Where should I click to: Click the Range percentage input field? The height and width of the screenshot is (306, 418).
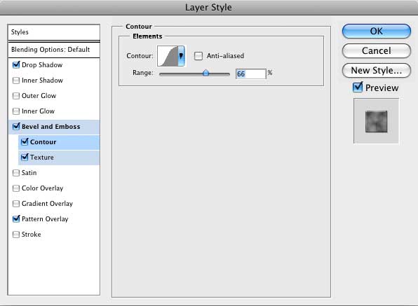click(x=251, y=74)
